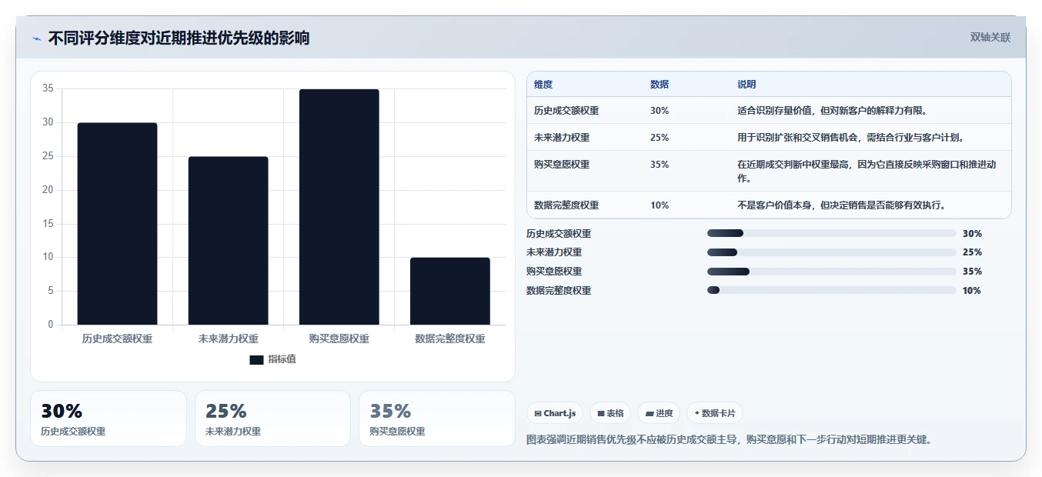This screenshot has height=477, width=1042.
Task: Click the icon in the 表格 chip
Action: point(601,413)
